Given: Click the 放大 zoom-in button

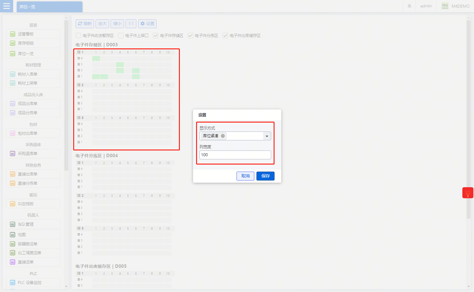Looking at the screenshot, I should point(102,24).
